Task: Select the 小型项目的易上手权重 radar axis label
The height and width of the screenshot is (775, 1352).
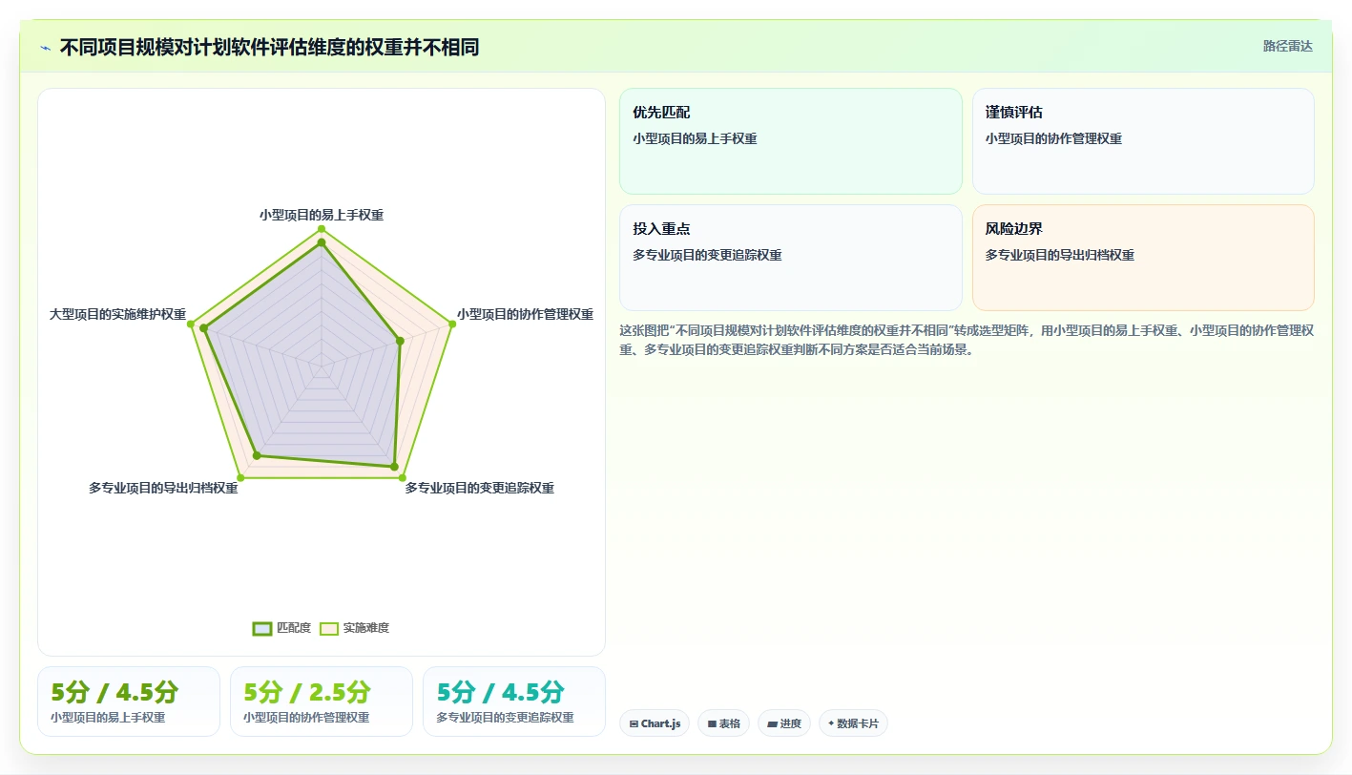Action: coord(322,216)
